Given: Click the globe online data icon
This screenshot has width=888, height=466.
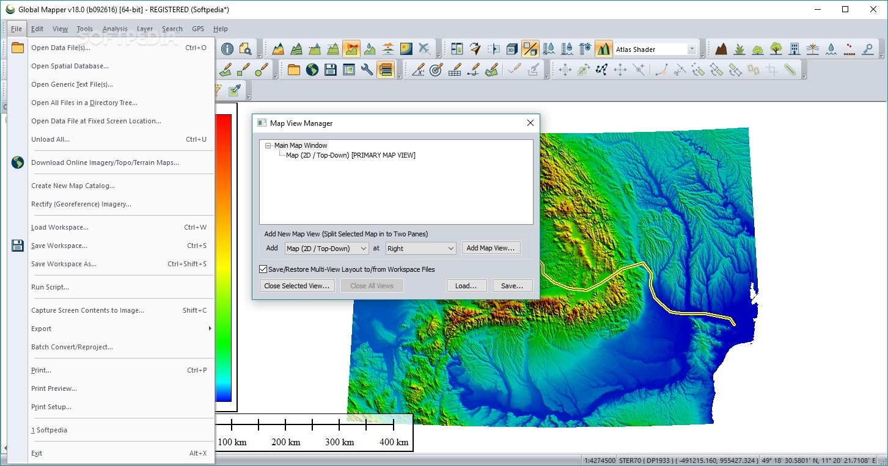Looking at the screenshot, I should (312, 70).
